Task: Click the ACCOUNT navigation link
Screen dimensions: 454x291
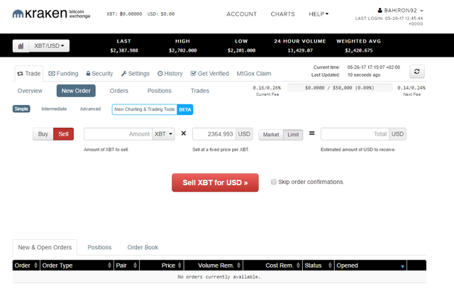Action: point(241,14)
